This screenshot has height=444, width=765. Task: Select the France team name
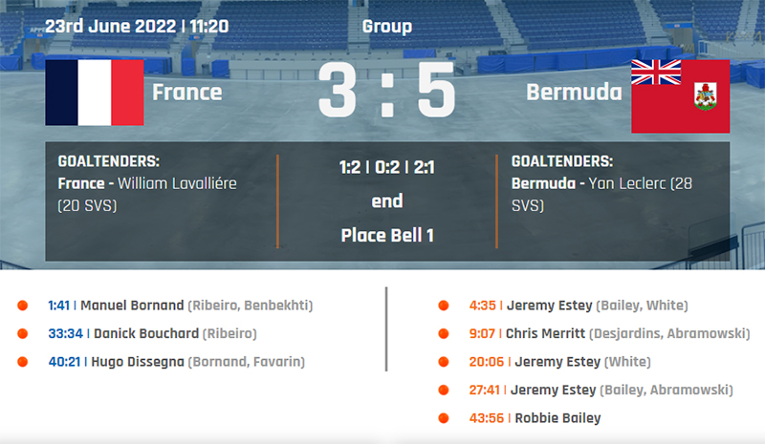(x=187, y=93)
